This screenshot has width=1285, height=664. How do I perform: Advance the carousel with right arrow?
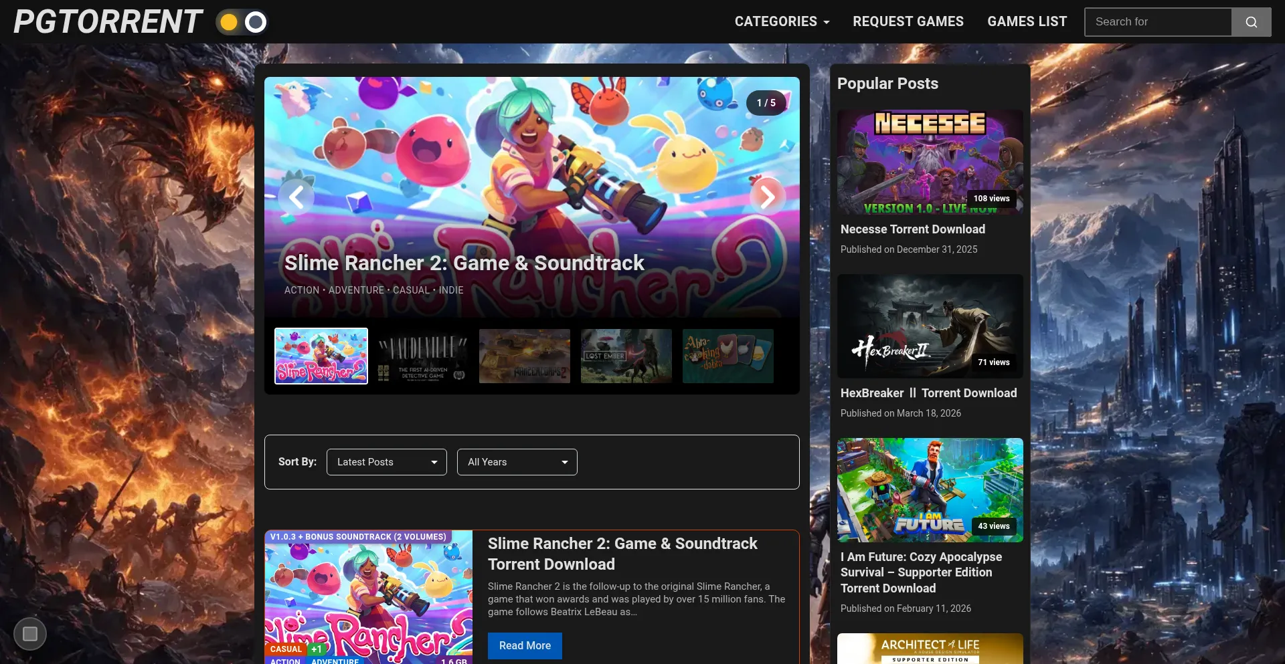(x=768, y=197)
